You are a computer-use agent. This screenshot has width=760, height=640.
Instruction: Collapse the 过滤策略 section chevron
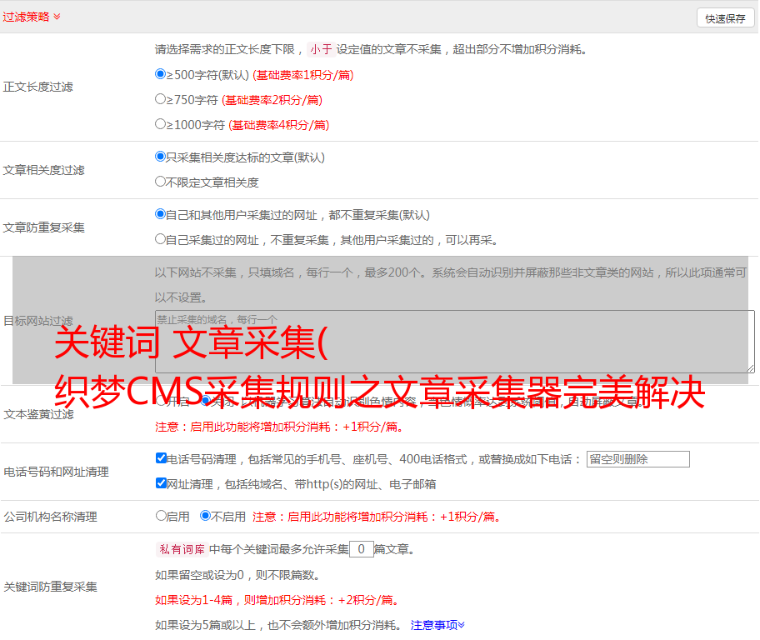(x=57, y=17)
